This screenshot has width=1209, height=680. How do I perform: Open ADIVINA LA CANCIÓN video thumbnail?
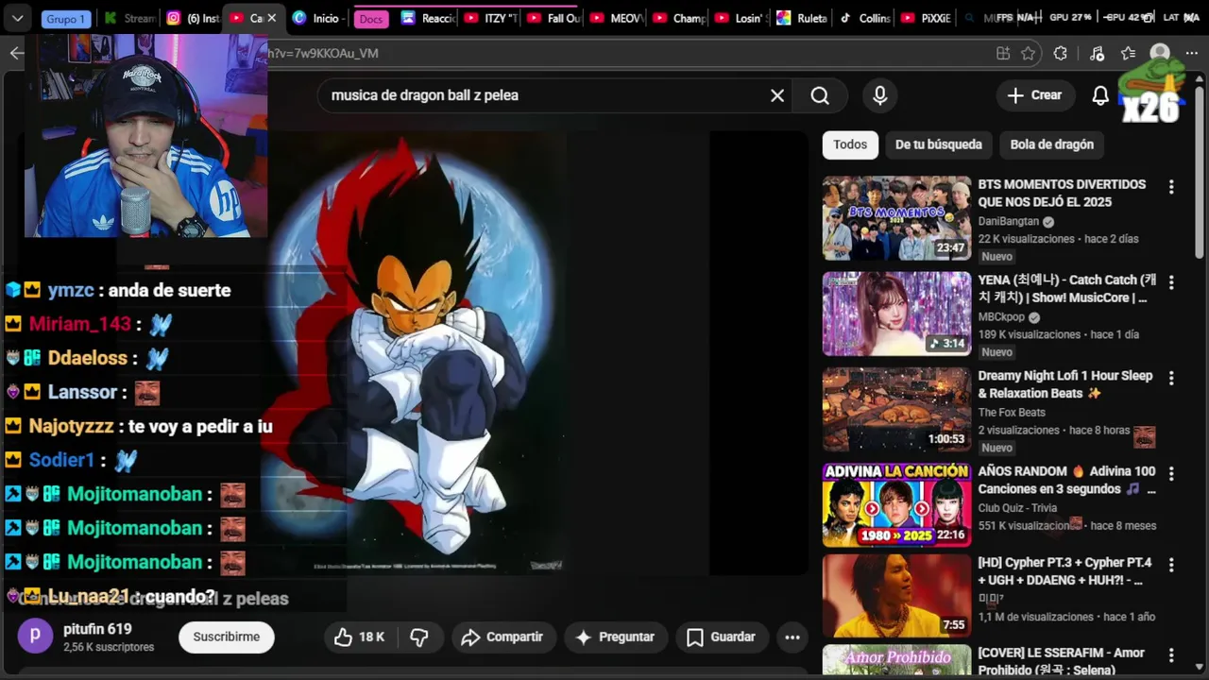click(x=896, y=504)
